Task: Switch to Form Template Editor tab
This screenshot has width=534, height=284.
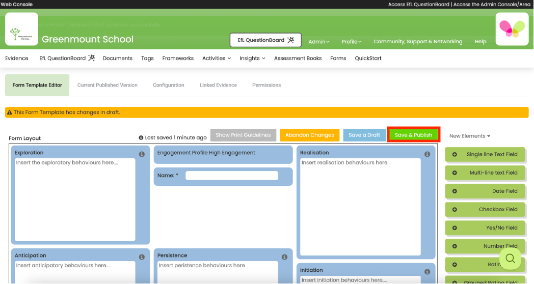Action: point(37,85)
